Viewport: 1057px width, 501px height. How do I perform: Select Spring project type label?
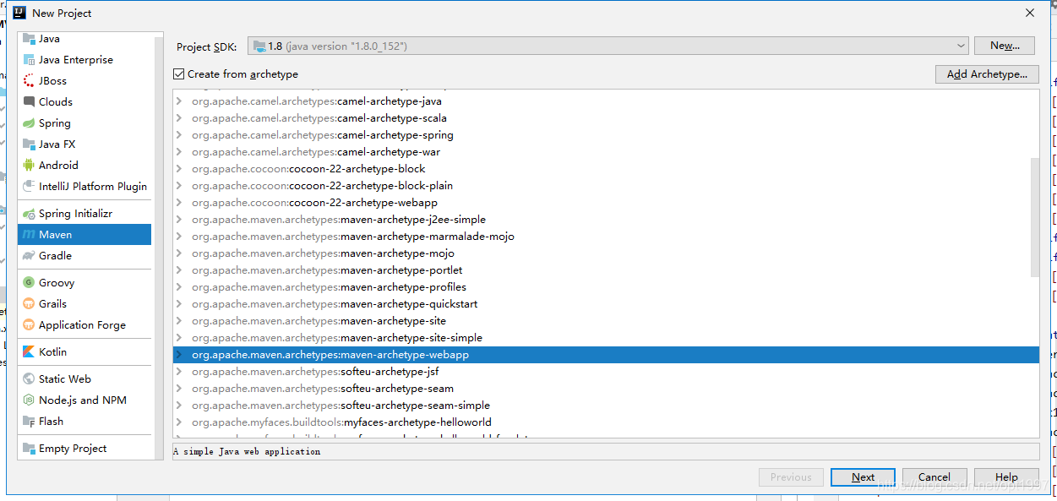point(55,123)
